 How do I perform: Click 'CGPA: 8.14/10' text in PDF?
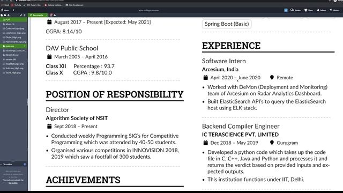point(64,32)
